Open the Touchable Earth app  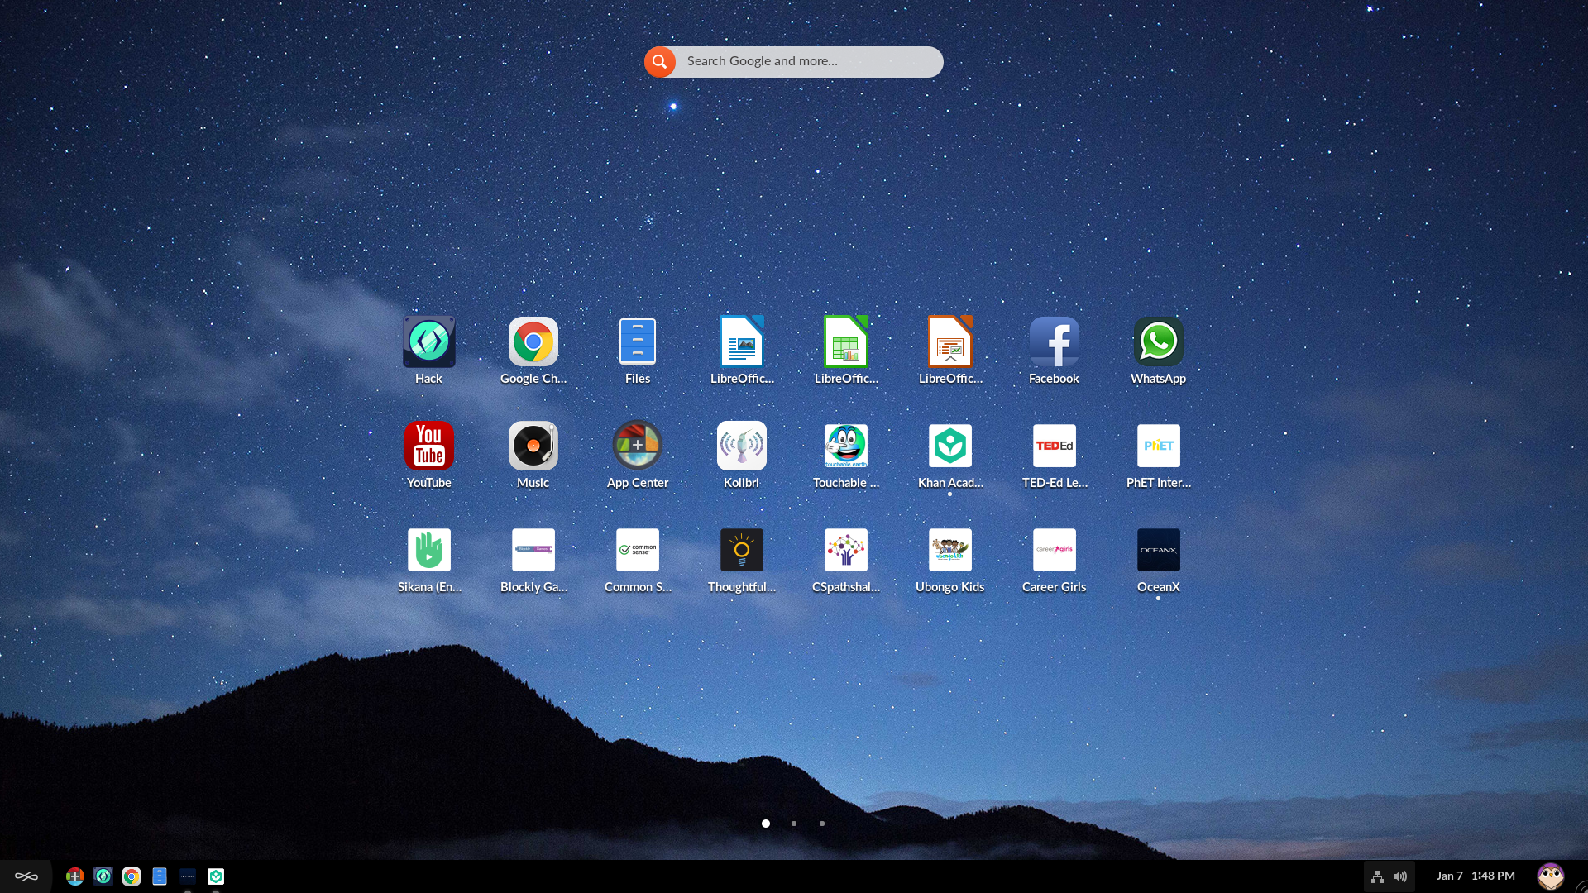coord(845,446)
